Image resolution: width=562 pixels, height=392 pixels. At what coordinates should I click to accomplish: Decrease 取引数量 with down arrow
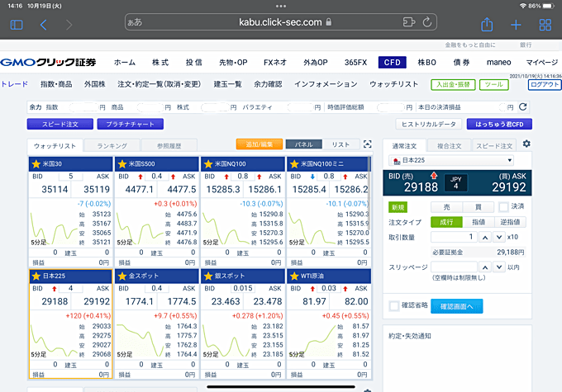coord(499,237)
